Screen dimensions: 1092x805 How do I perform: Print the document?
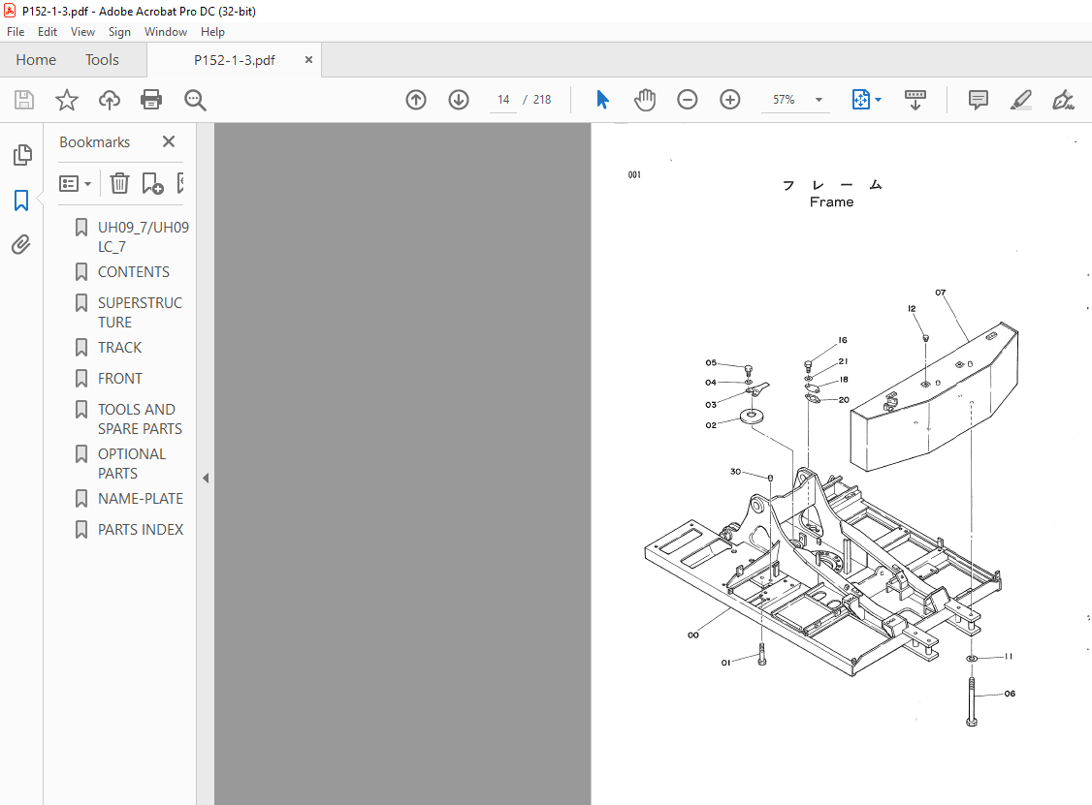[x=151, y=99]
